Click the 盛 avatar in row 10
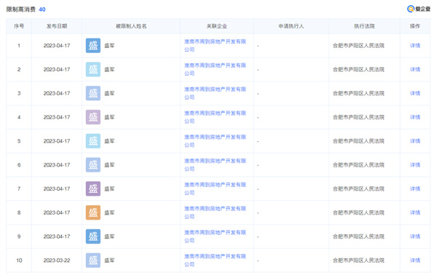Viewport: 437px width, 275px height. point(93,260)
